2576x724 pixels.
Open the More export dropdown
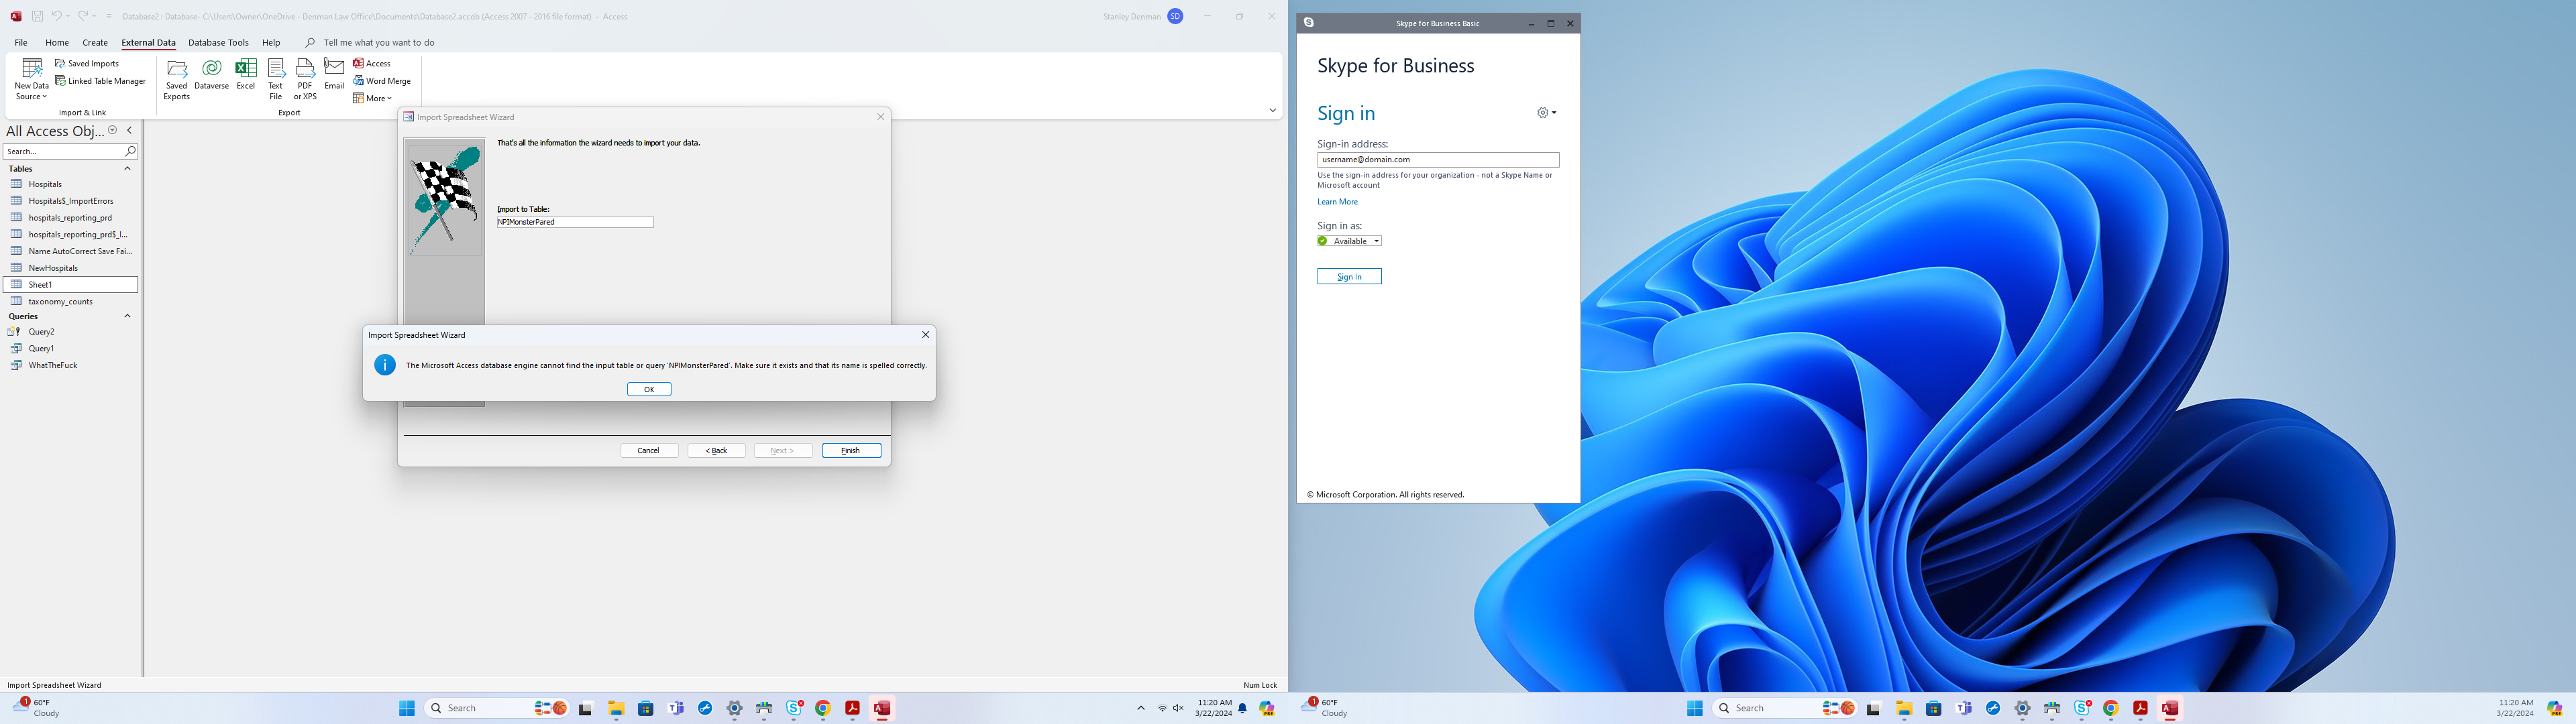point(372,98)
